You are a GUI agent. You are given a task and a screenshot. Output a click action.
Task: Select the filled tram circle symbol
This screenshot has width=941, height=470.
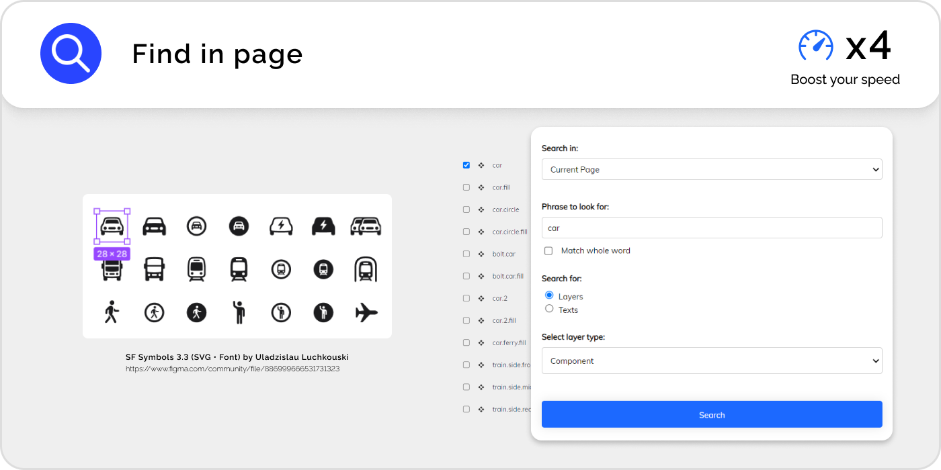[323, 269]
